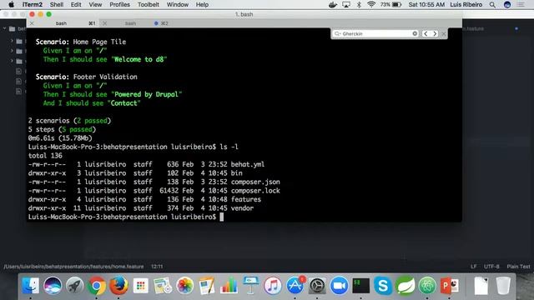The image size is (534, 300).
Task: Open the Luis Ribeiro user menu
Action: coord(466,4)
